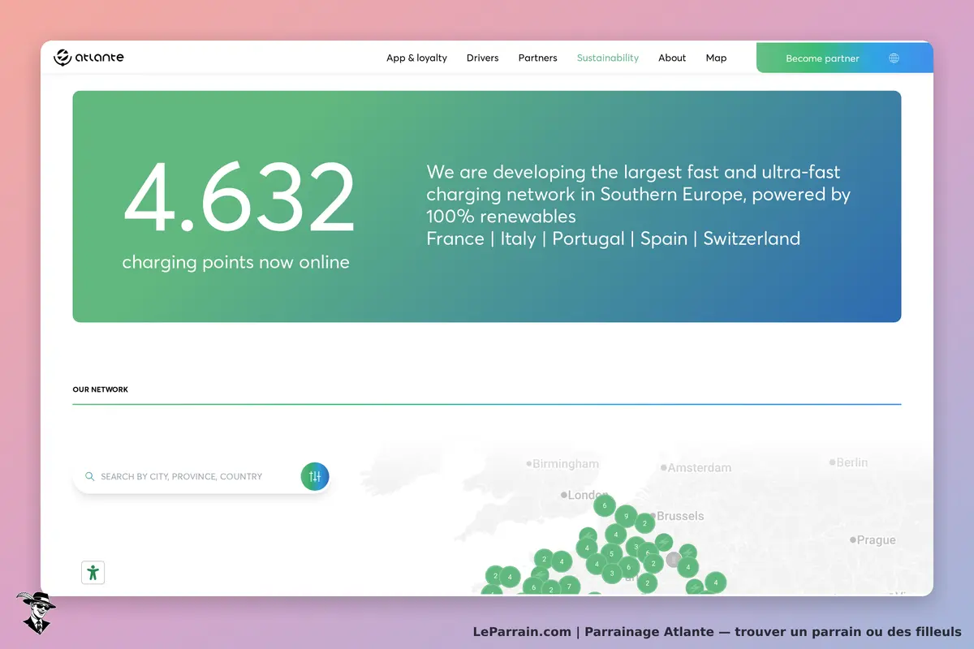Open the globe language selector
The image size is (974, 649).
(x=894, y=58)
